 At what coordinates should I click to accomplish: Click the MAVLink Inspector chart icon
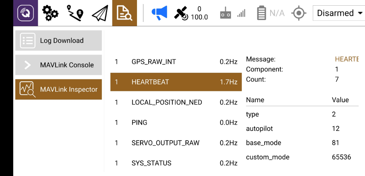[28, 90]
